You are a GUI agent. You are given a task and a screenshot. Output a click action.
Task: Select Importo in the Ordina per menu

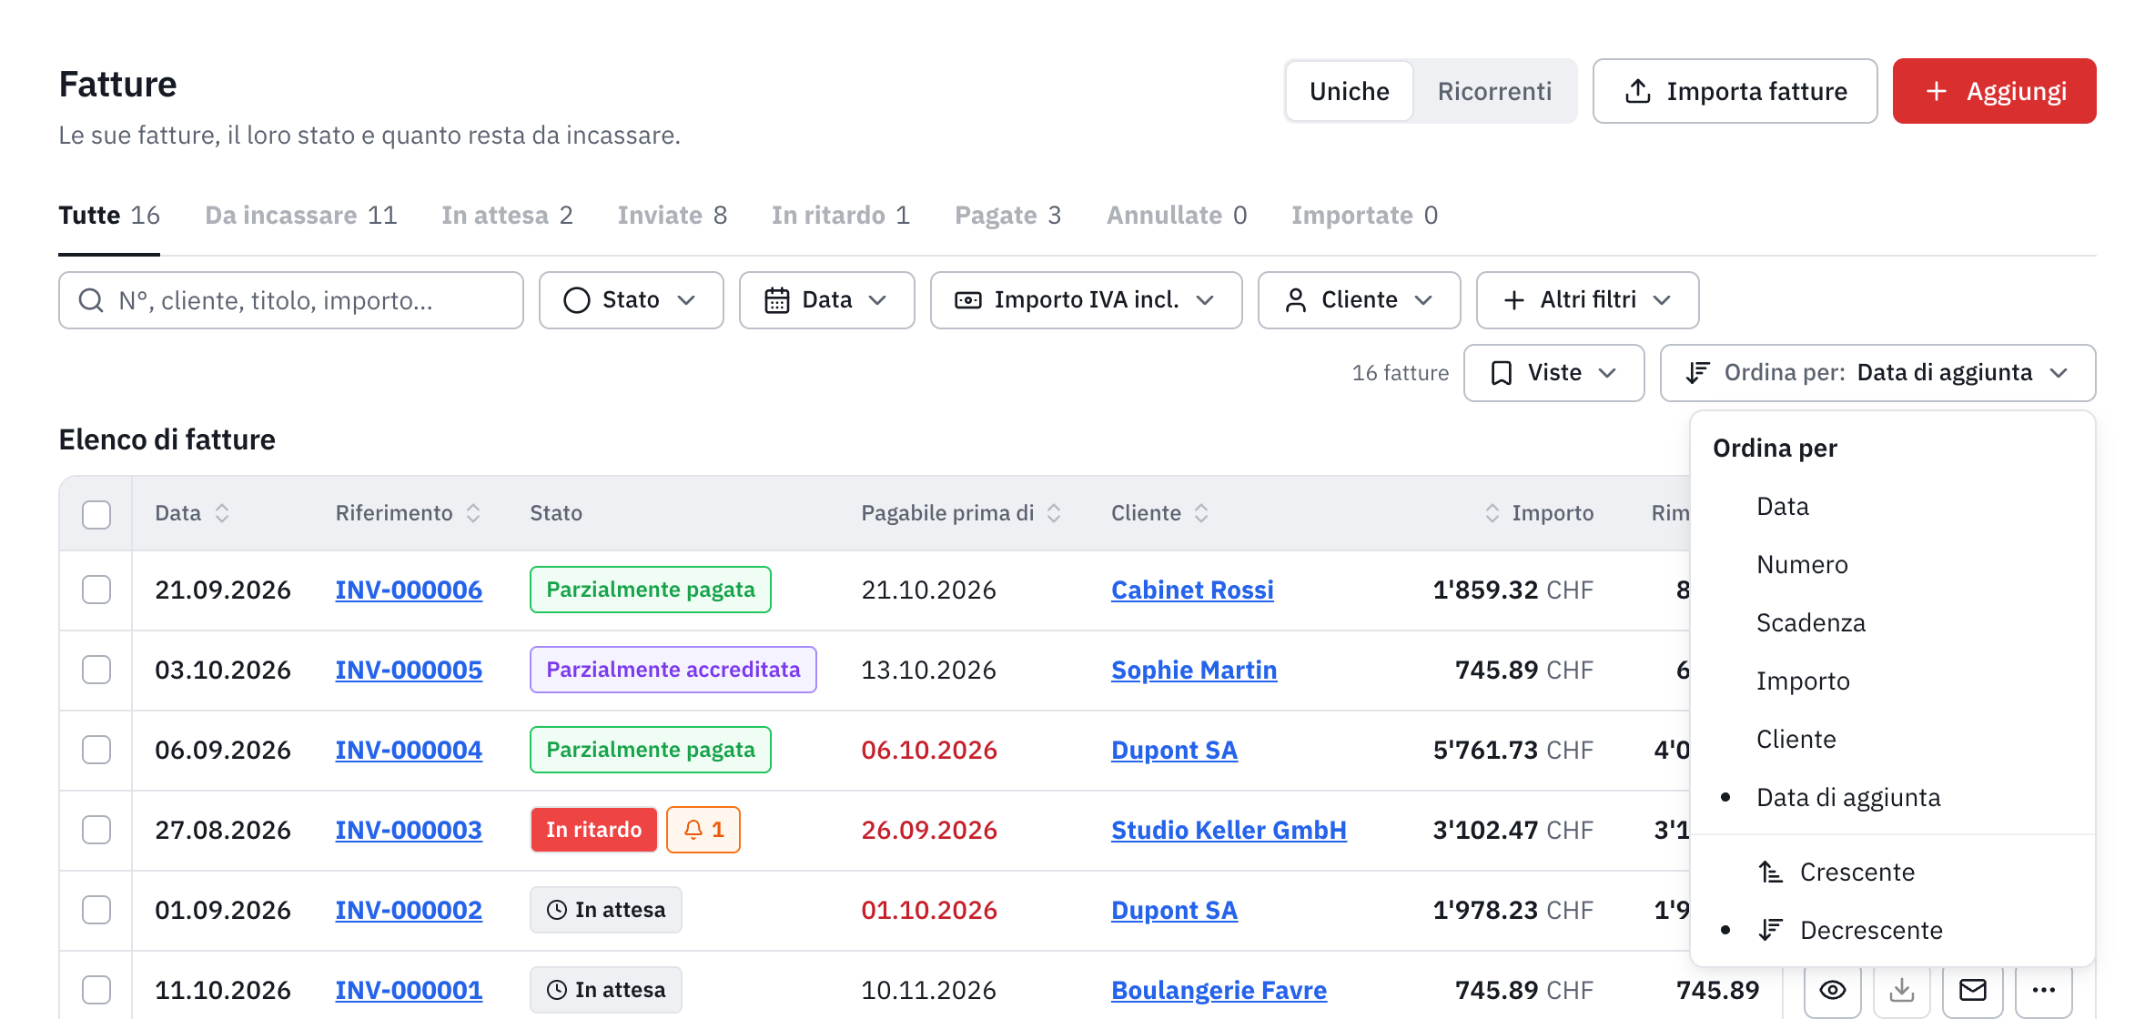(x=1893, y=681)
